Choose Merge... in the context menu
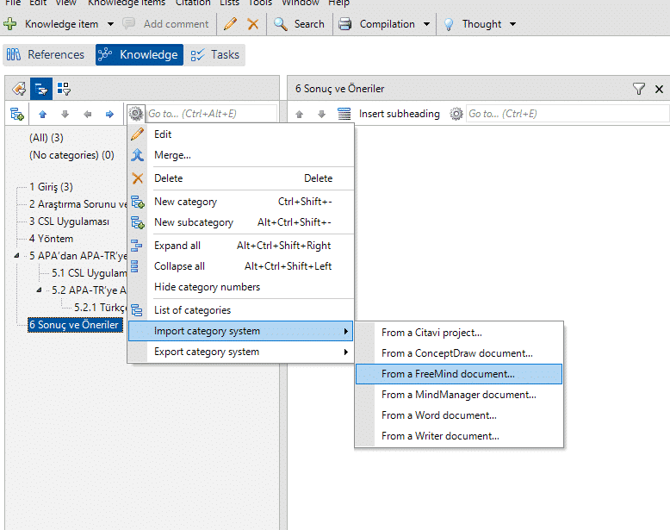Viewport: 670px width, 530px height. (x=241, y=155)
